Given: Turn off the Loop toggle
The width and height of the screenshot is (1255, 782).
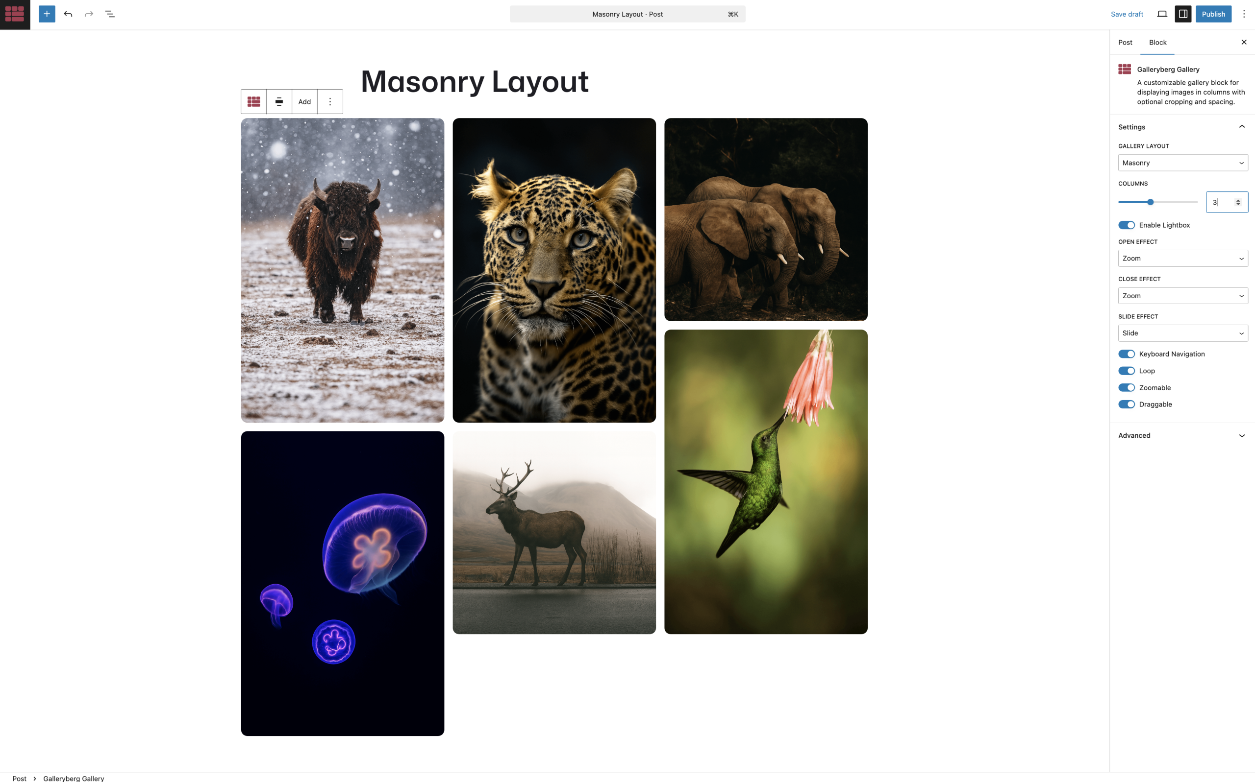Looking at the screenshot, I should pos(1127,370).
